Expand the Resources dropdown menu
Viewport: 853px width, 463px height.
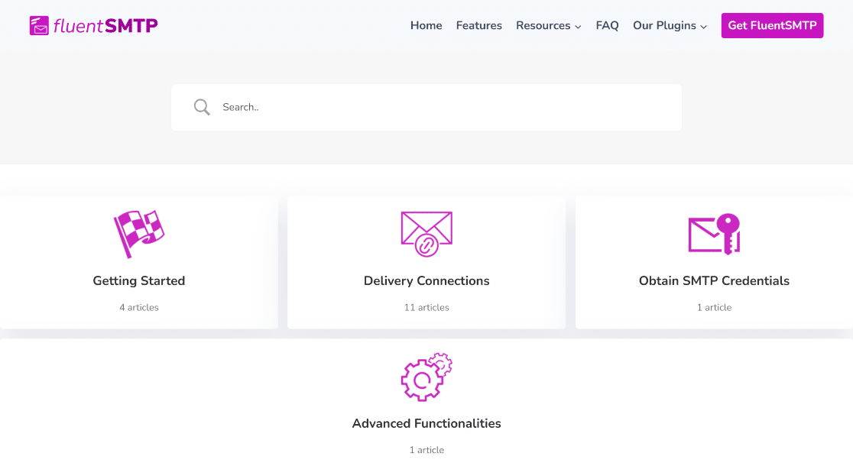pos(548,25)
